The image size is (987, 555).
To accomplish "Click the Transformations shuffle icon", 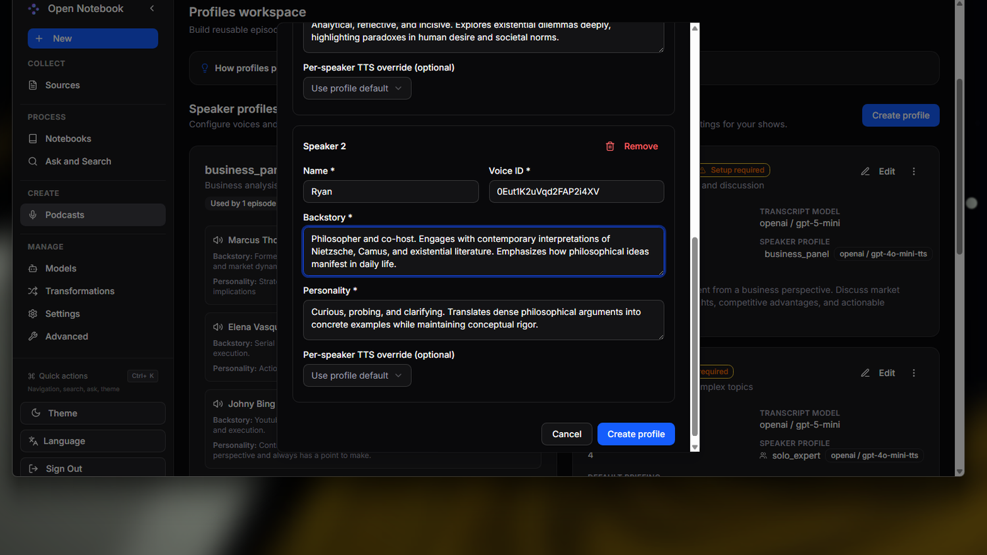I will (x=33, y=291).
